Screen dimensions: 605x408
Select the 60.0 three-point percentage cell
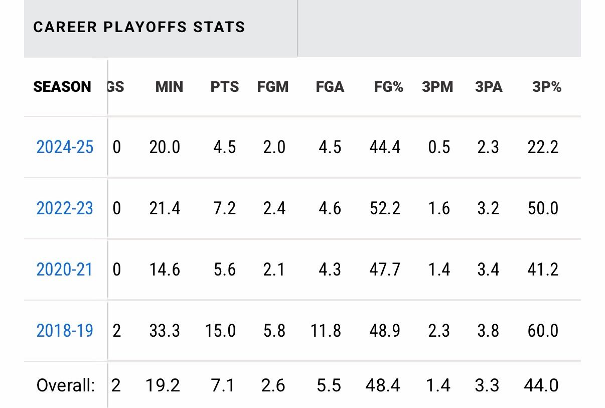tap(543, 331)
